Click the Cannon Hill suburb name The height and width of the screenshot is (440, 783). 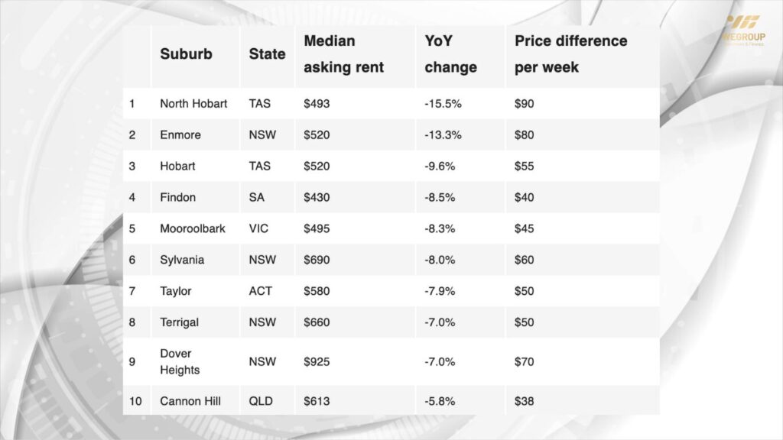[192, 401]
